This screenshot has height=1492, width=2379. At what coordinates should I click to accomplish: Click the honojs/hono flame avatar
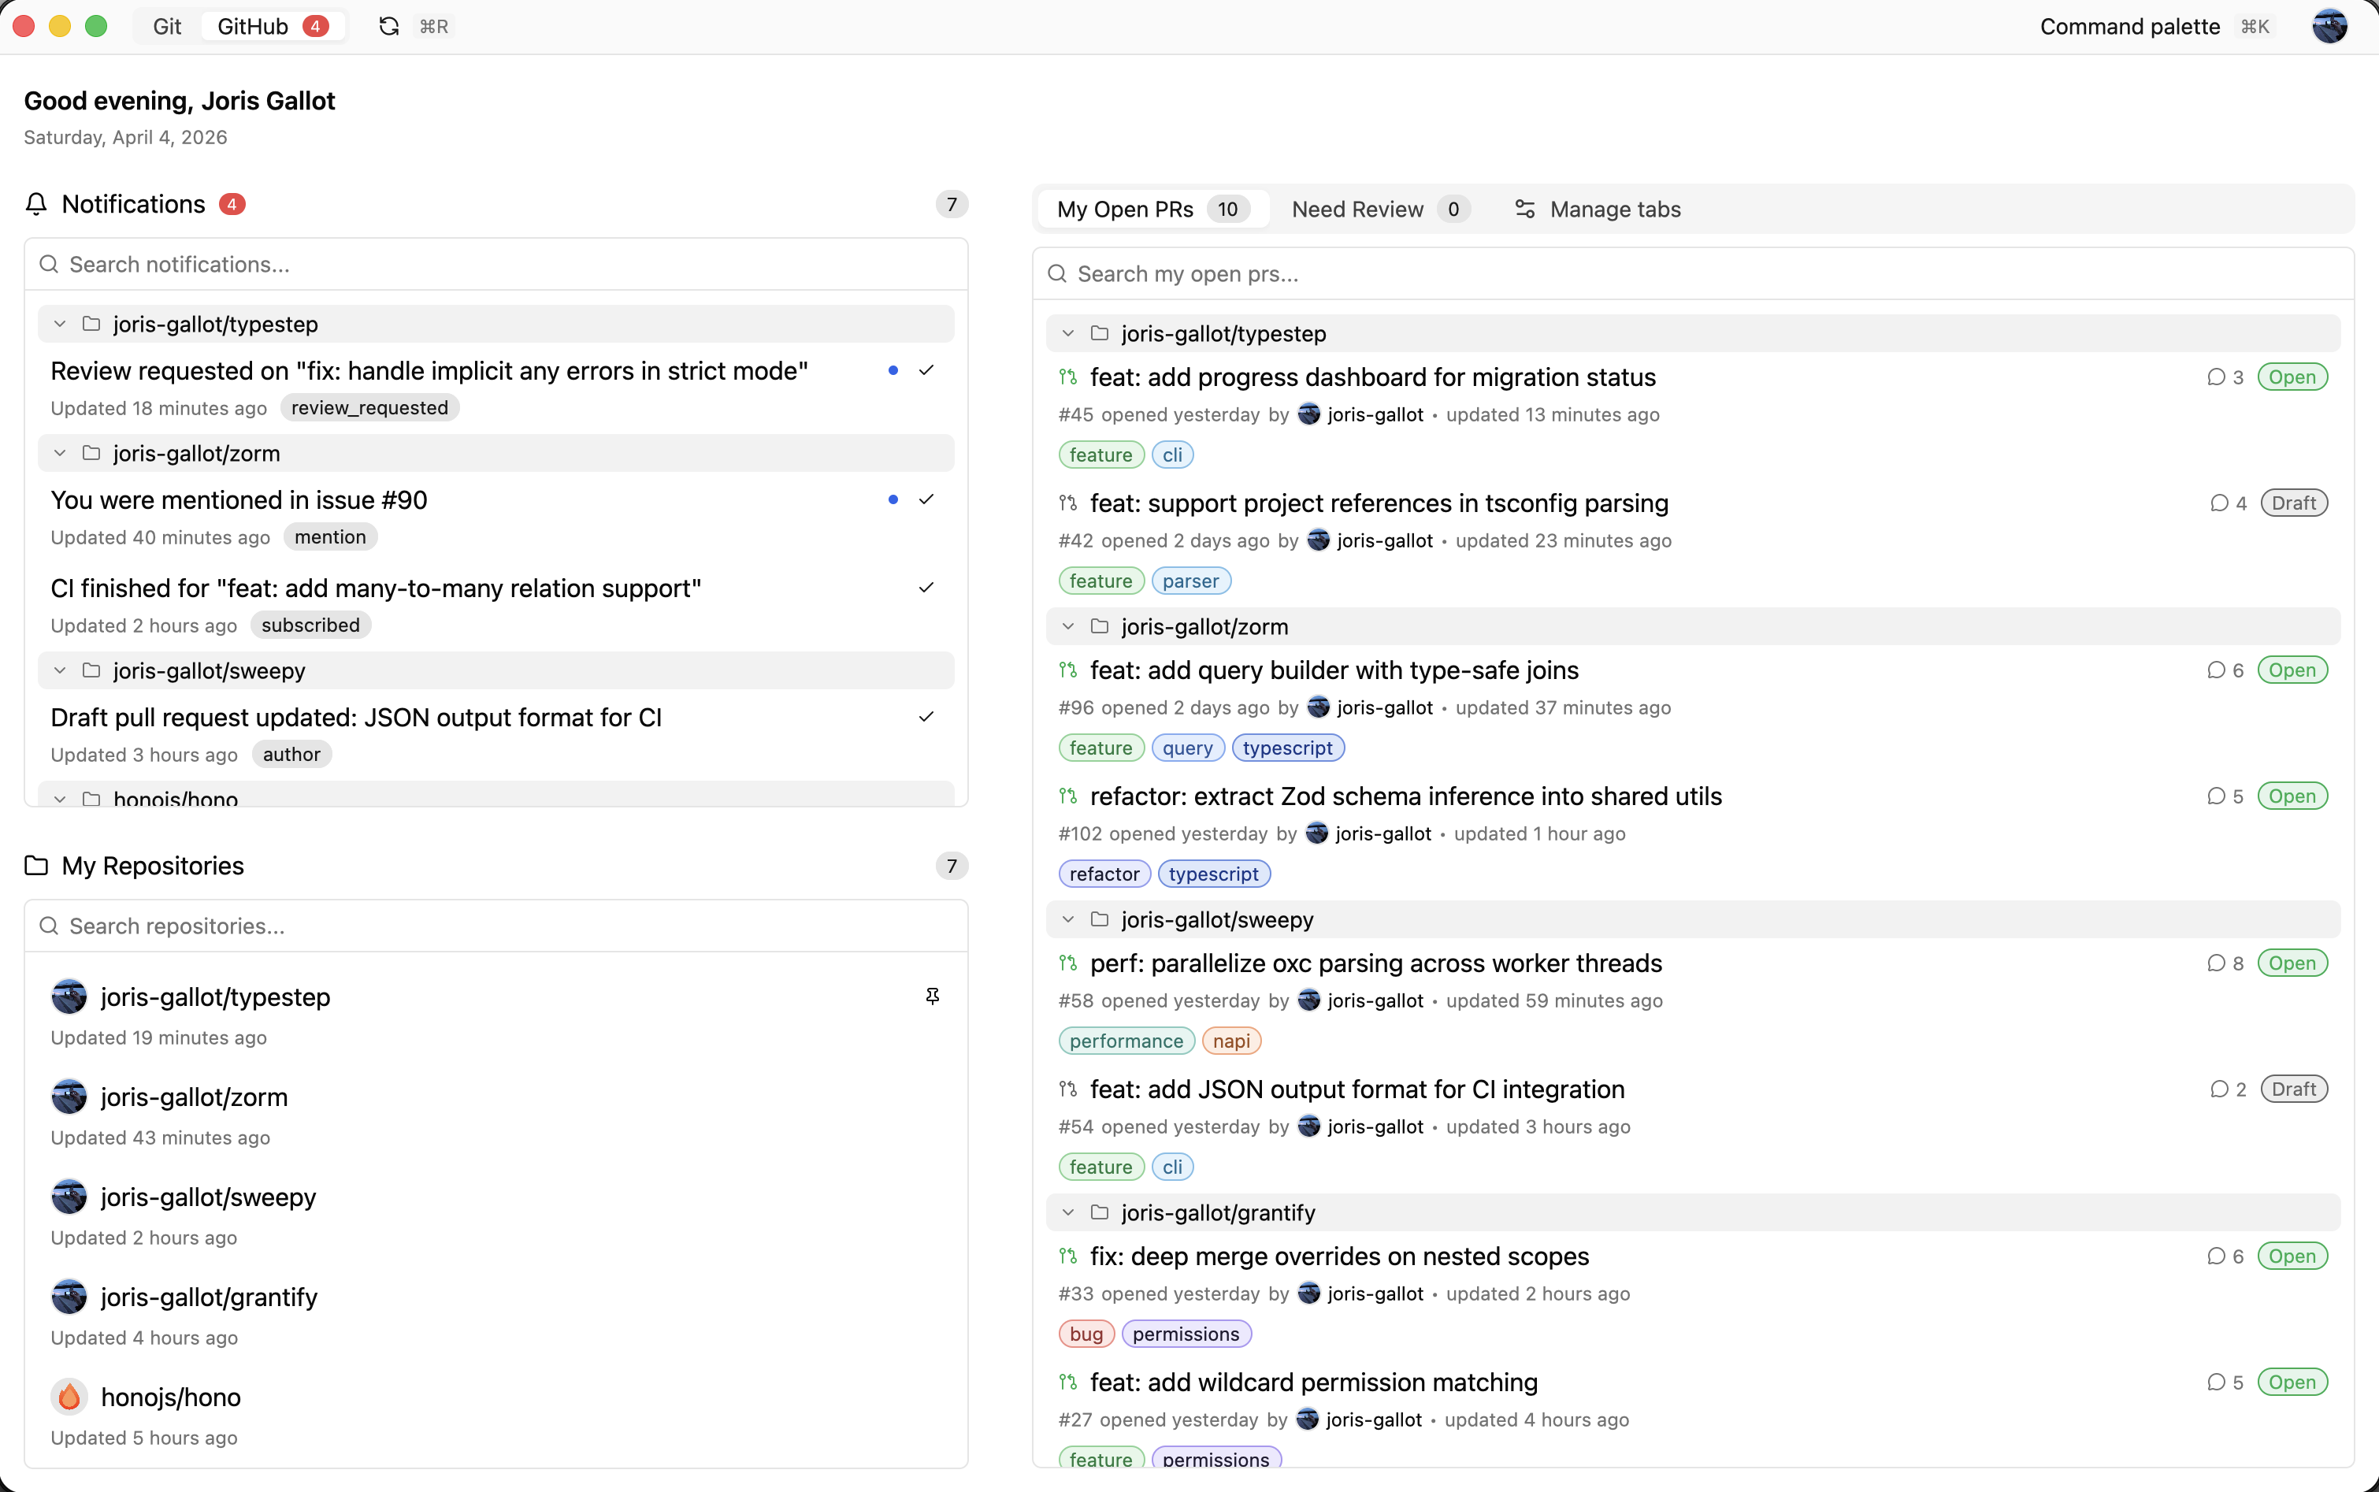pos(68,1396)
